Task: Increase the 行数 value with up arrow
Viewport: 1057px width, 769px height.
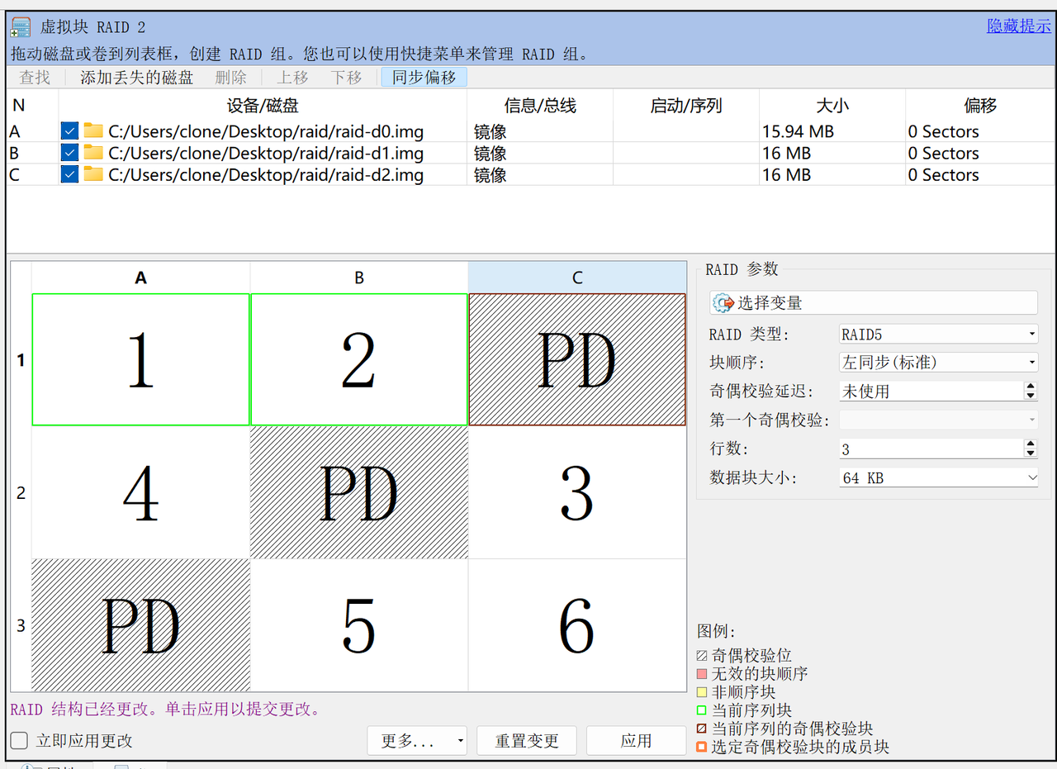Action: pyautogui.click(x=1030, y=444)
